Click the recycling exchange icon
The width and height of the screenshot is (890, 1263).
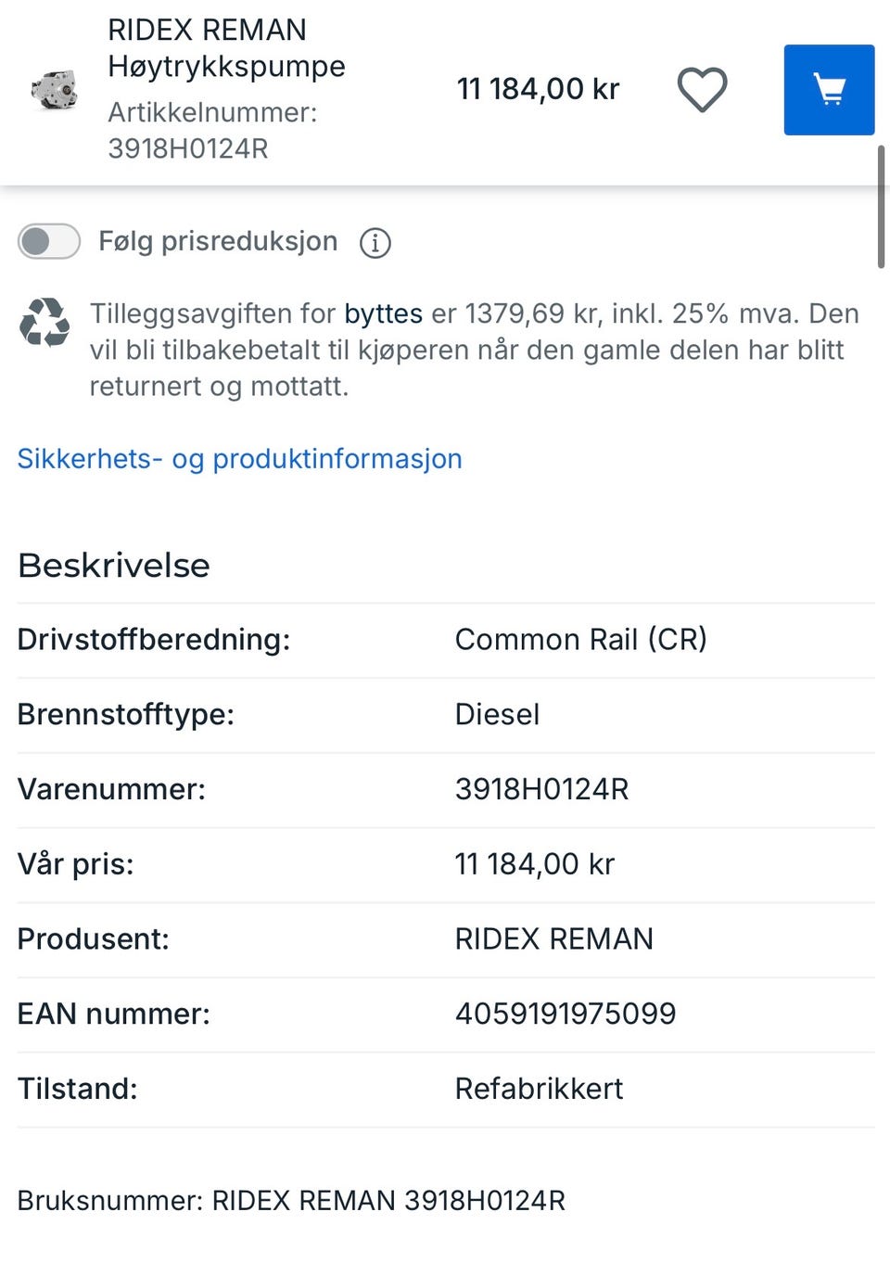coord(44,322)
